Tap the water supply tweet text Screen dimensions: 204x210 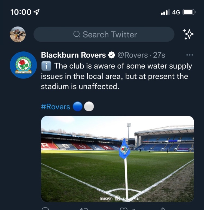click(117, 76)
